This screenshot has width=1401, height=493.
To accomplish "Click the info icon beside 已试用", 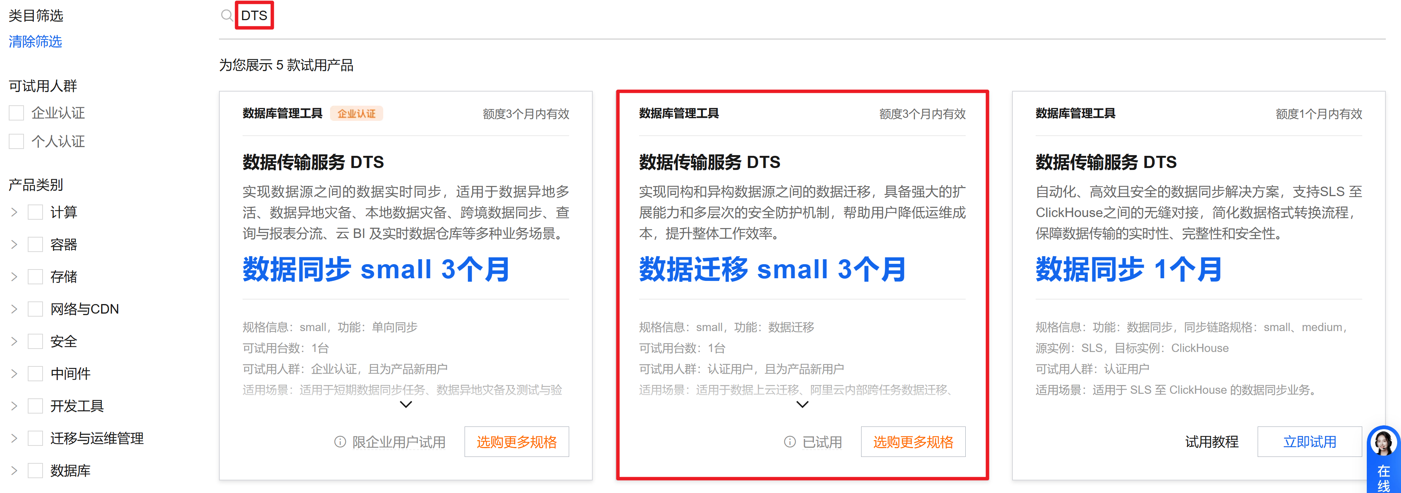I will click(790, 442).
